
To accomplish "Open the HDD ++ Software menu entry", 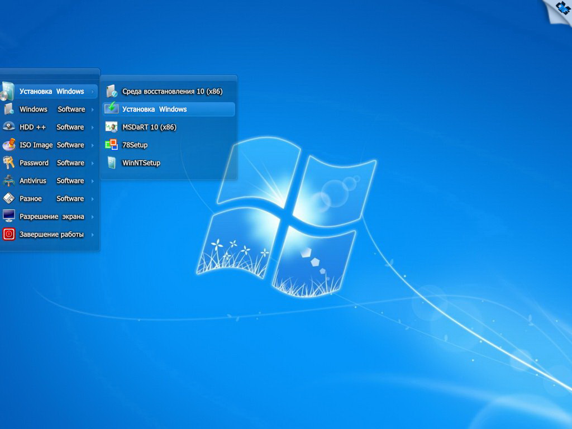I will coord(49,127).
